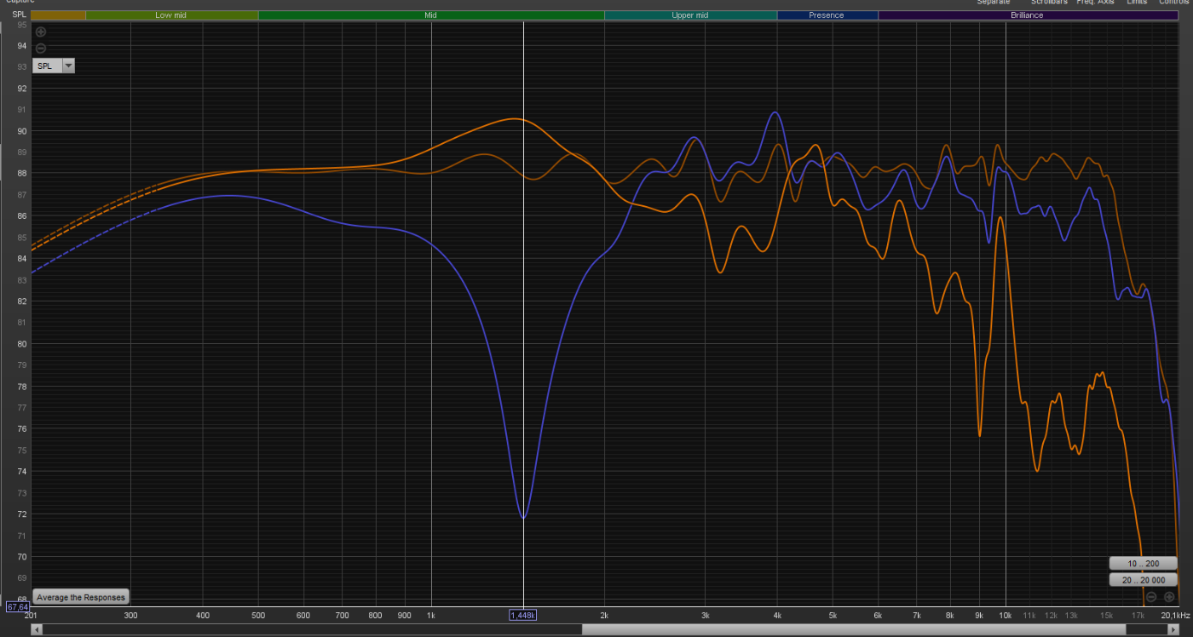Click the 1,448k cursor frequency label
1193x637 pixels.
[523, 615]
